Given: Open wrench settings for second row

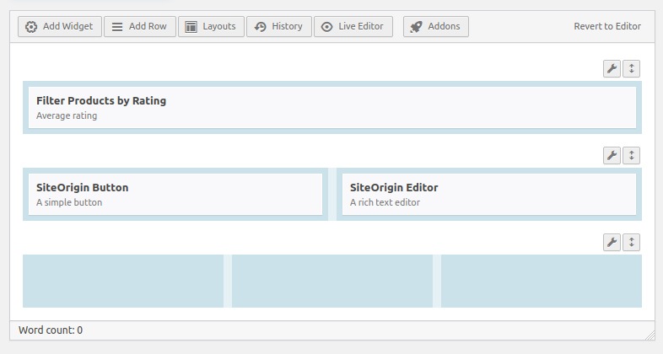Looking at the screenshot, I should (612, 155).
